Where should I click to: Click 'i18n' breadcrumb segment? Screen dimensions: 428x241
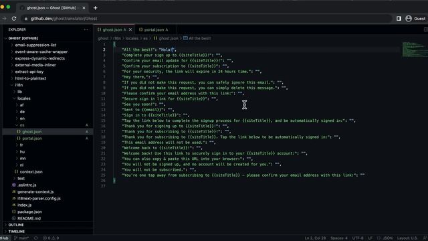pos(117,39)
